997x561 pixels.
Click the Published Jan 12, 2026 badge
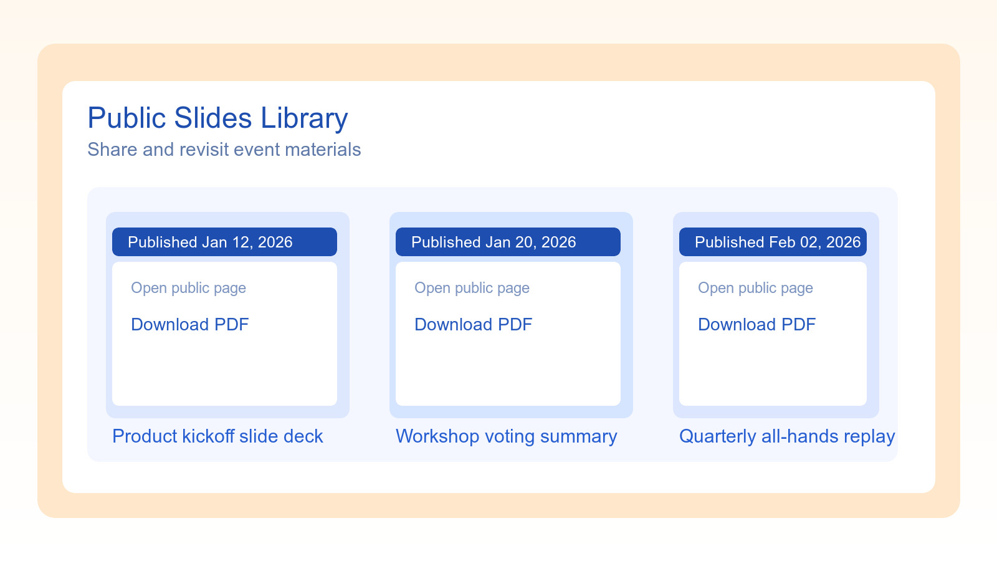[224, 242]
